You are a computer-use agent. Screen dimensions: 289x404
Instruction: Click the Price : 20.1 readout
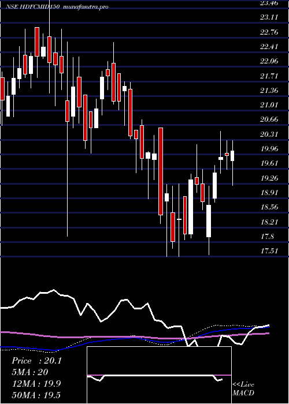point(36,361)
